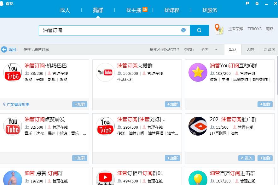Click 加群 for 油管订阅-机场巴巴 group
This screenshot has height=185, width=278.
click(x=80, y=104)
